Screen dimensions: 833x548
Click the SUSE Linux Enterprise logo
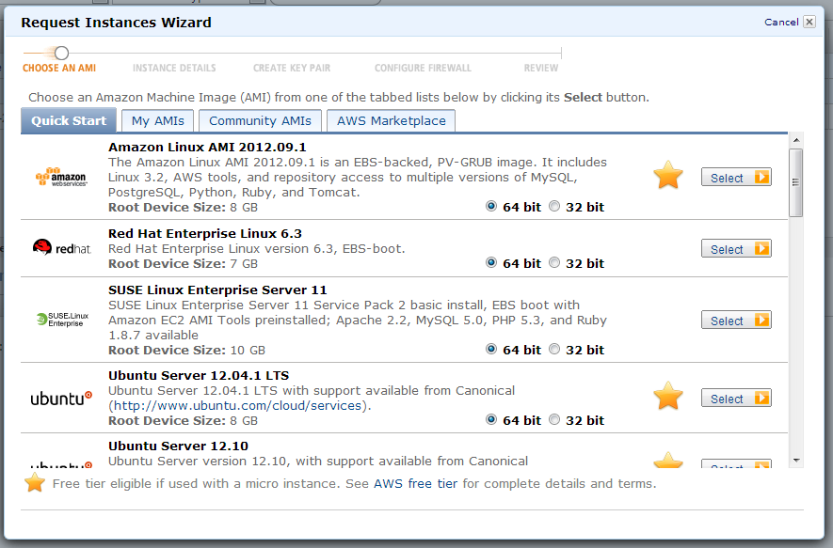point(62,320)
